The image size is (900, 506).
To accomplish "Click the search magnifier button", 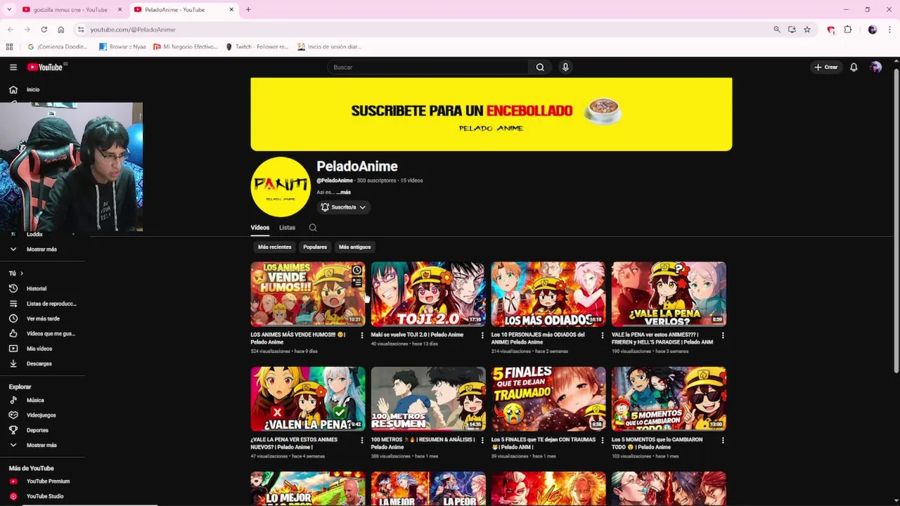I will [x=540, y=67].
